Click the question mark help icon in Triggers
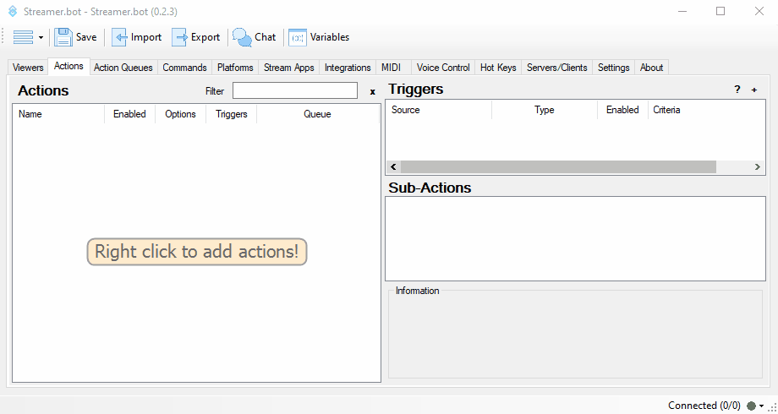 coord(737,90)
